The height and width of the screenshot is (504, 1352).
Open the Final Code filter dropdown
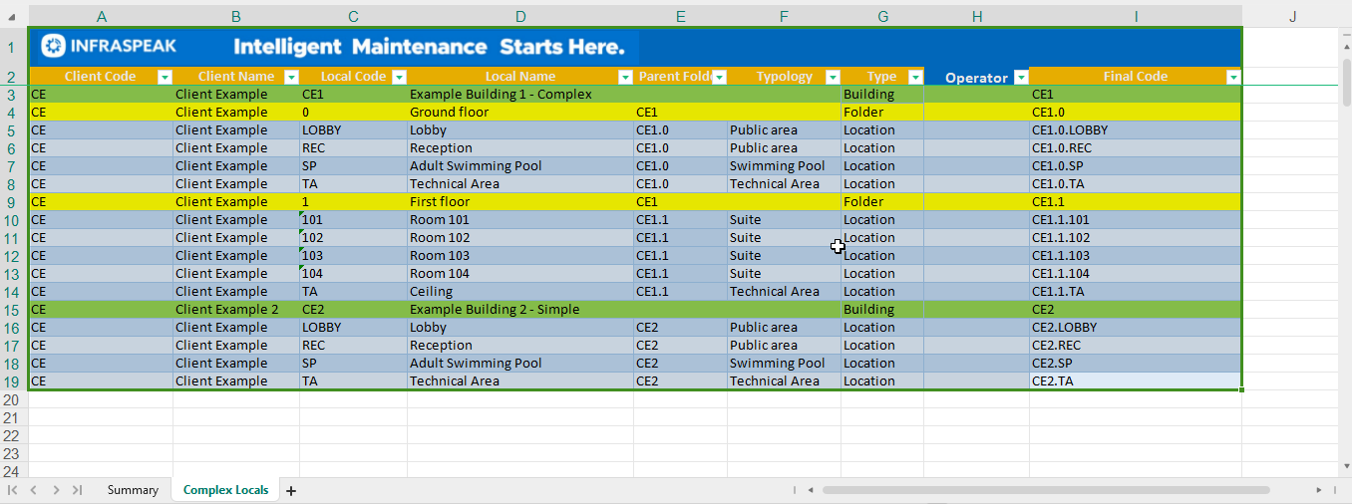pyautogui.click(x=1233, y=77)
